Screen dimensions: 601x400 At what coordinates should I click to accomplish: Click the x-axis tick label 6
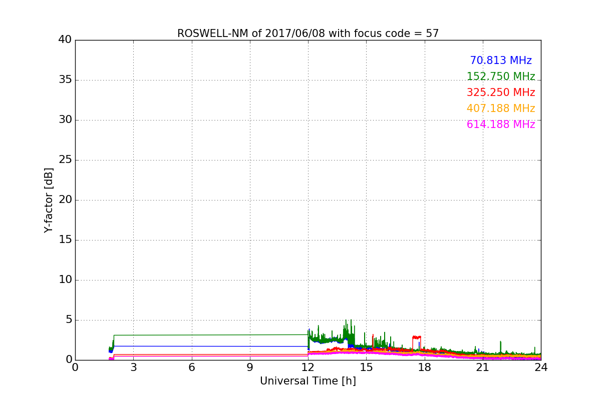(192, 367)
